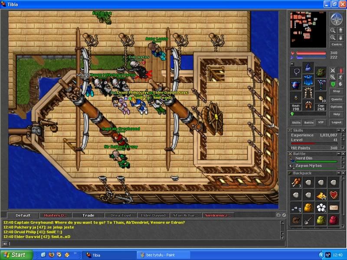Open the Help window

click(x=337, y=114)
